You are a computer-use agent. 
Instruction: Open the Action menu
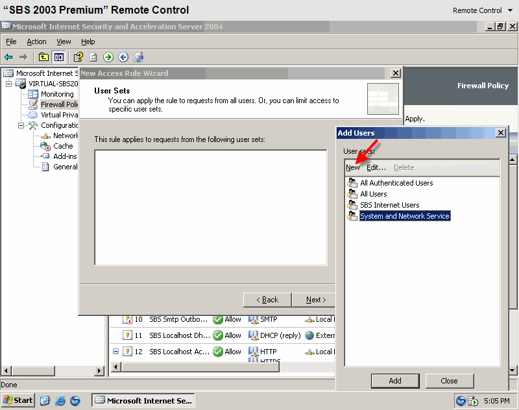pos(36,42)
